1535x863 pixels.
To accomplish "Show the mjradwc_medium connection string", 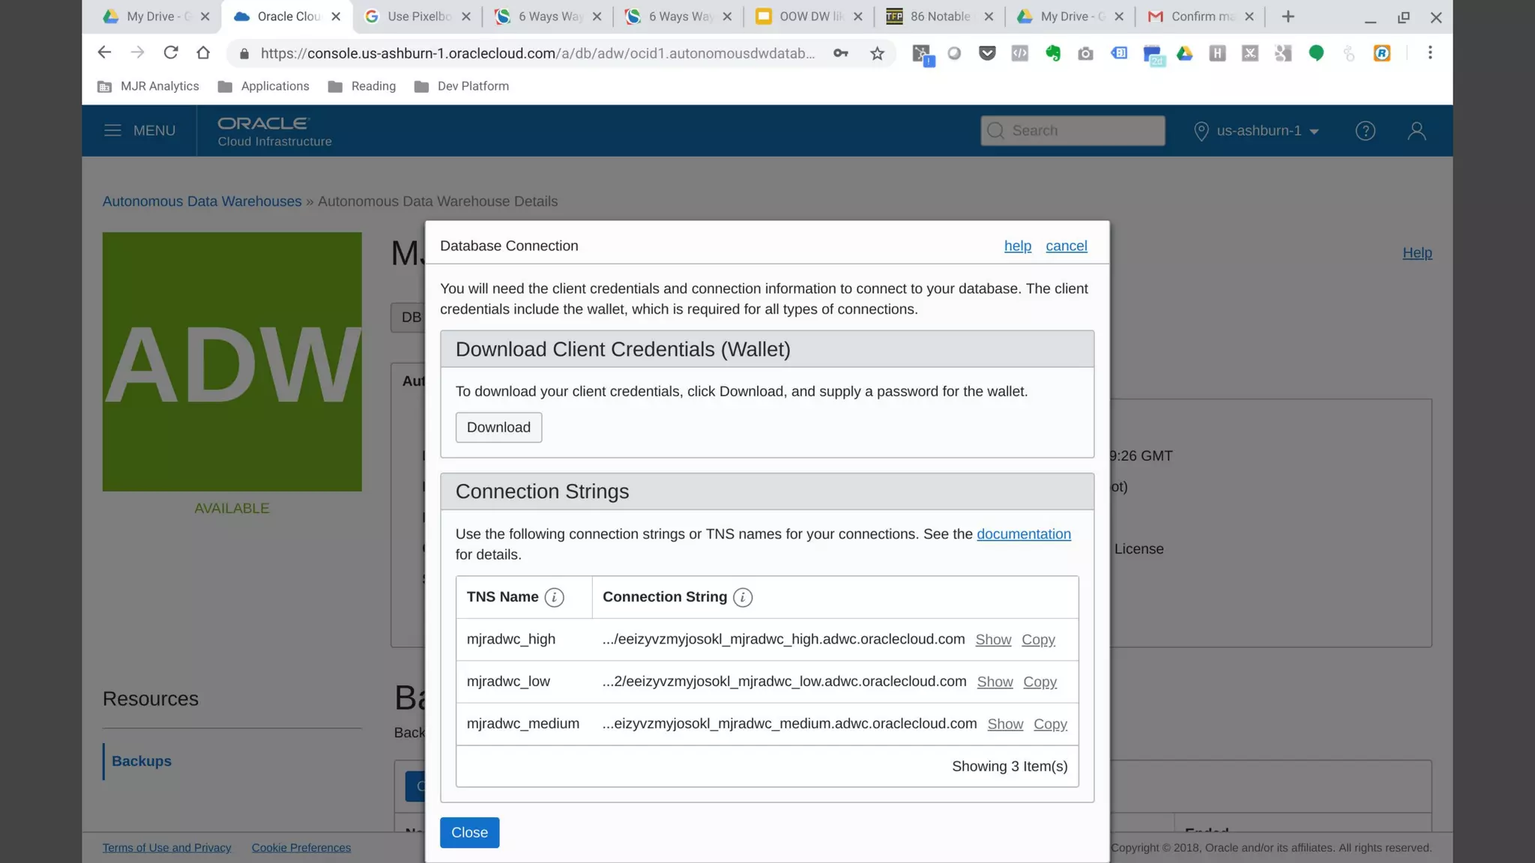I will click(x=1004, y=724).
